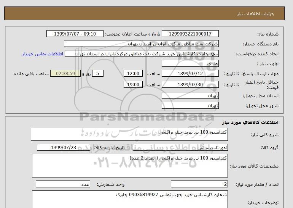Select the announcement date field 1399/07/07 - 09:10
This screenshot has width=293, height=208.
pos(75,34)
